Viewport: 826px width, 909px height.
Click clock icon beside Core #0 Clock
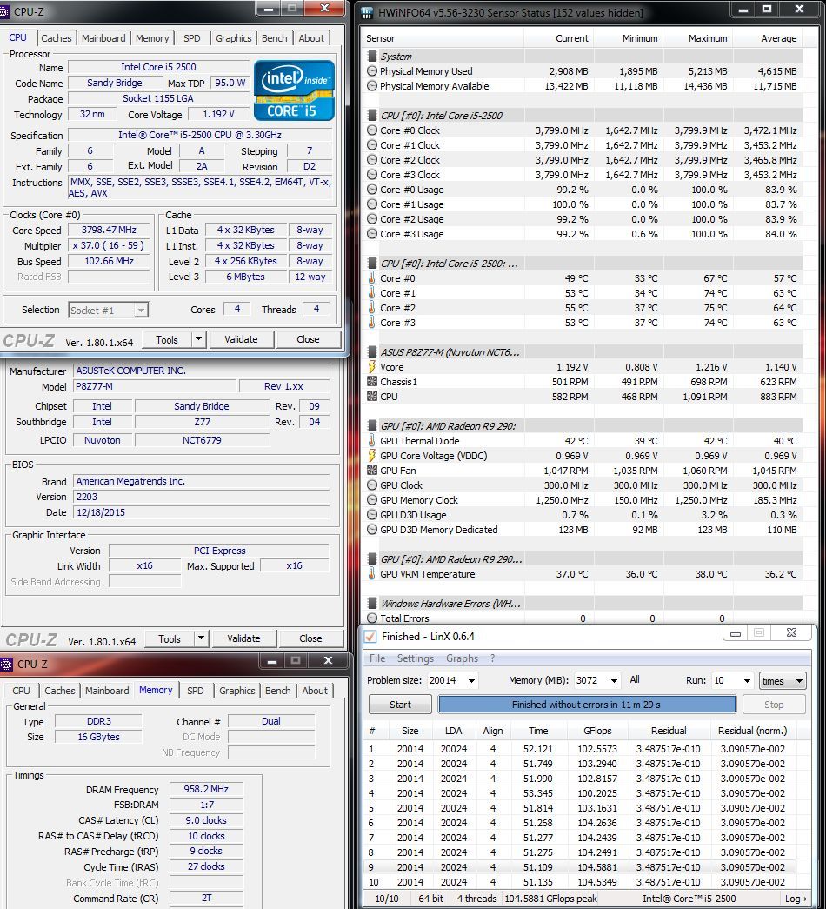(x=372, y=130)
